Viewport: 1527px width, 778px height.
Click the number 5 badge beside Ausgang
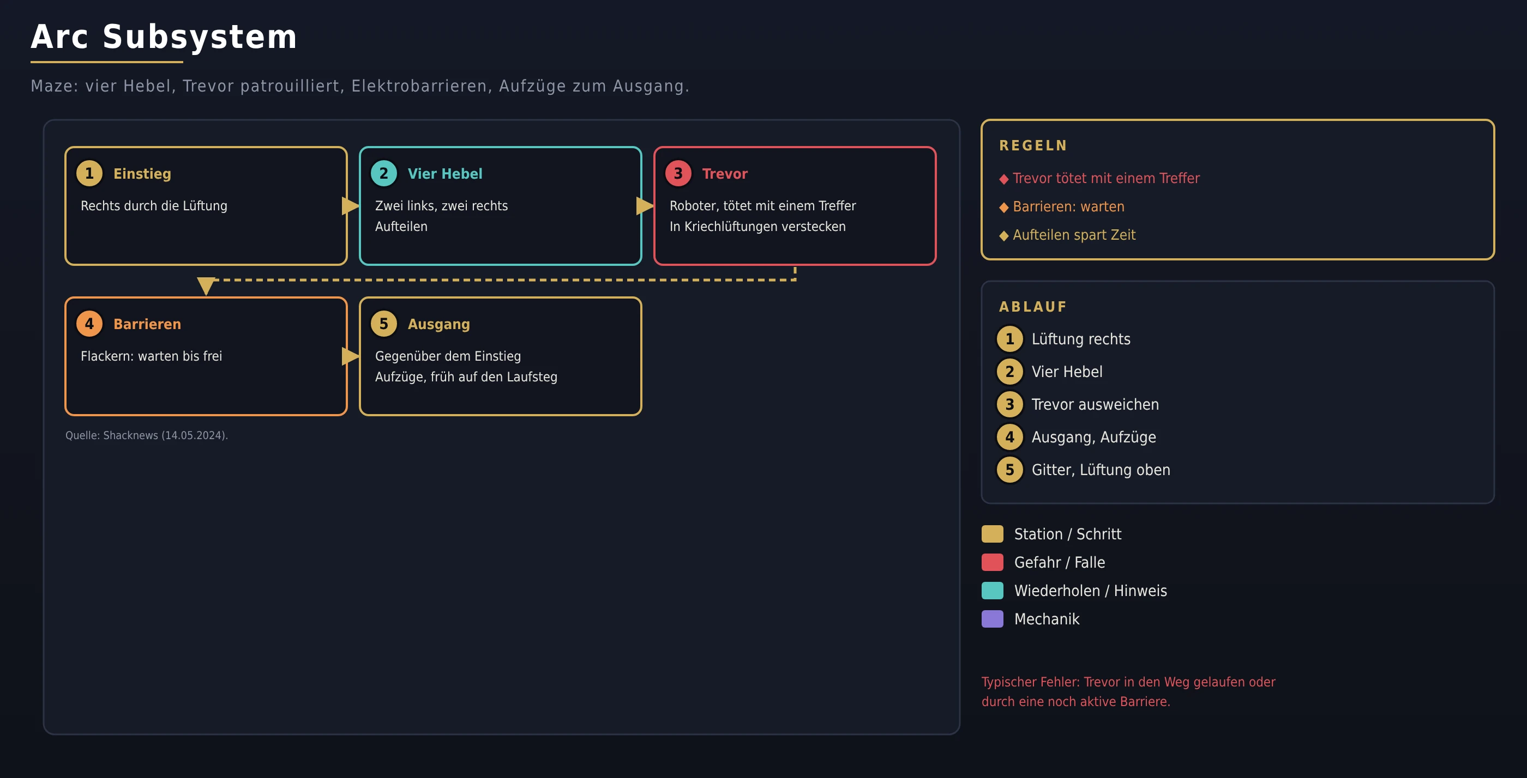pos(383,324)
